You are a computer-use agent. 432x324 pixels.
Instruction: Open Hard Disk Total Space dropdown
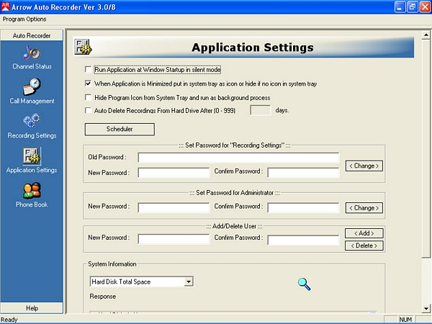[189, 282]
